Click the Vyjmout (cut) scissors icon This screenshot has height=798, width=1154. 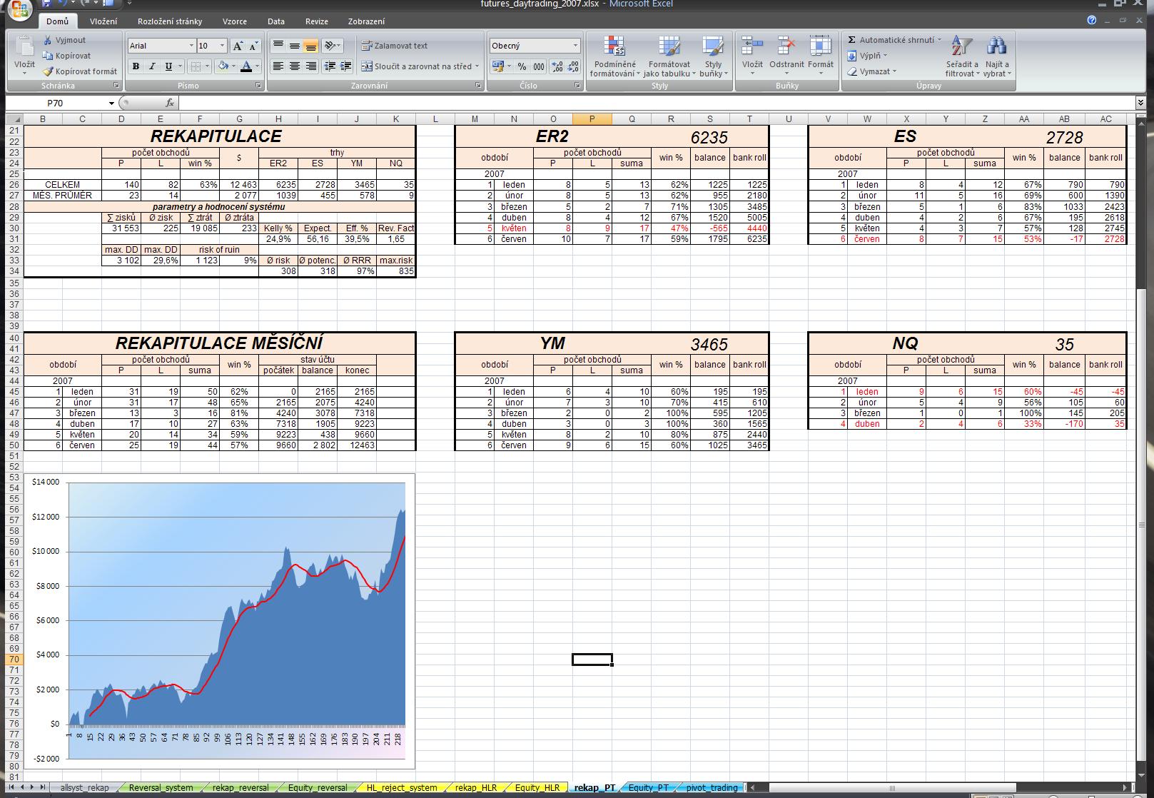(48, 40)
